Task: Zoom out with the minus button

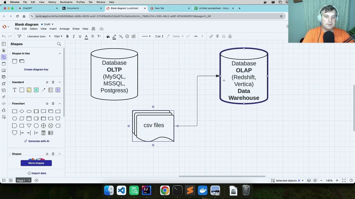Action: (321, 180)
